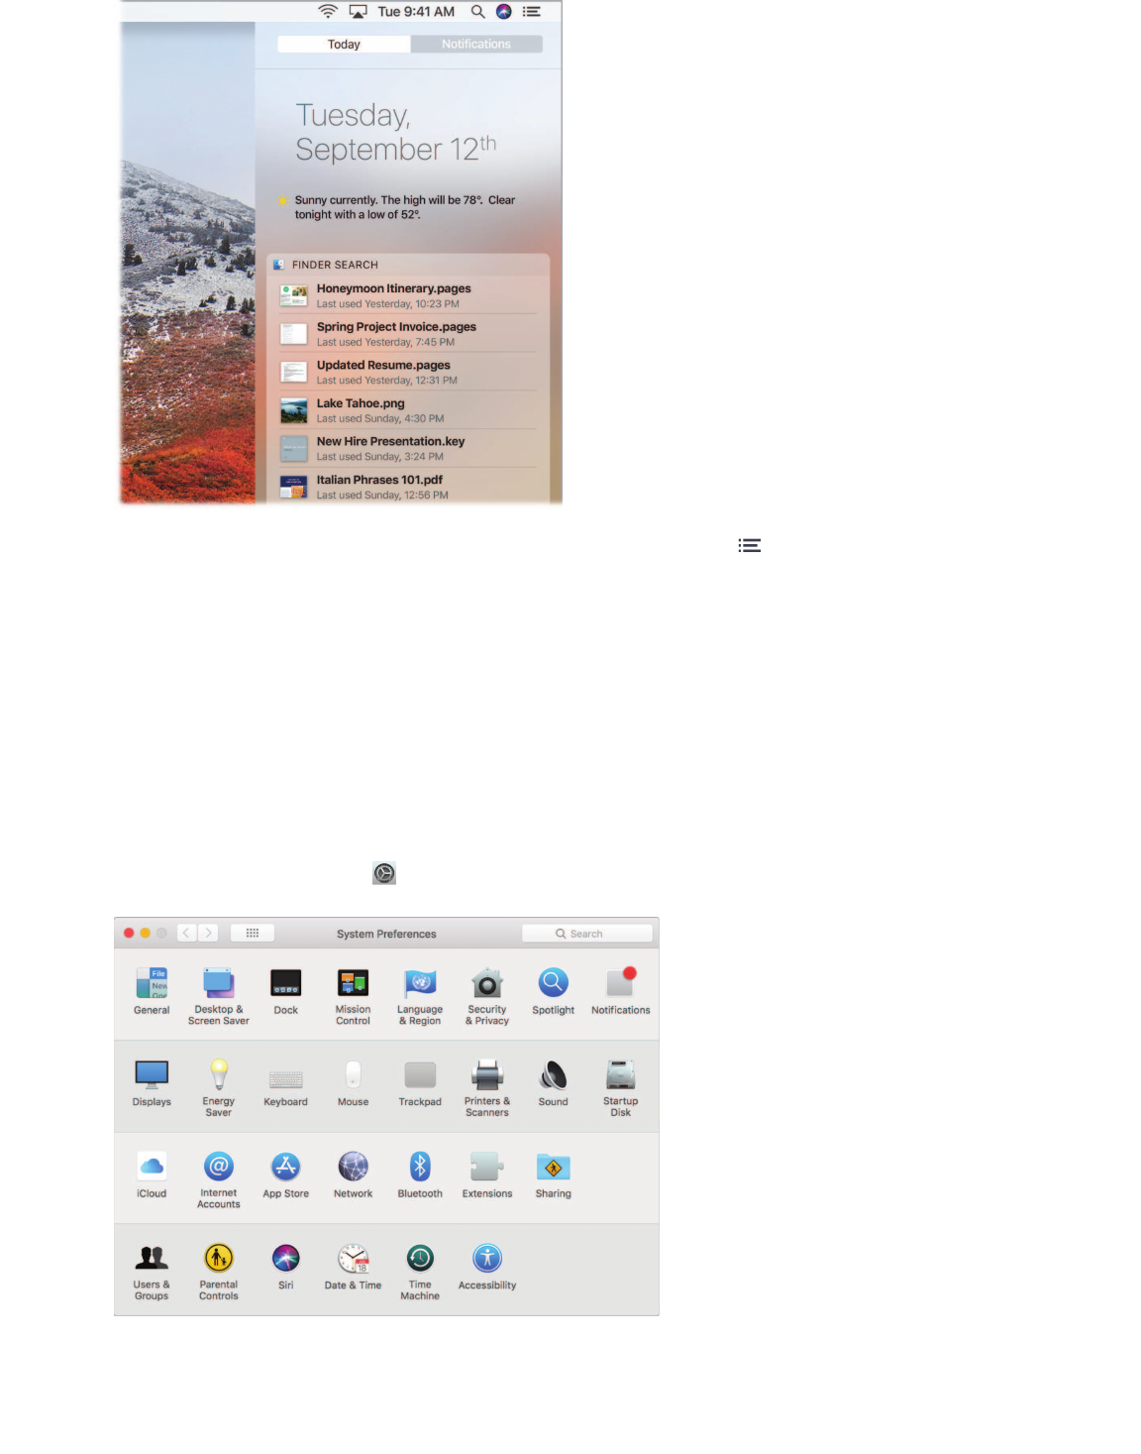
Task: Switch to the Today tab
Action: point(344,44)
